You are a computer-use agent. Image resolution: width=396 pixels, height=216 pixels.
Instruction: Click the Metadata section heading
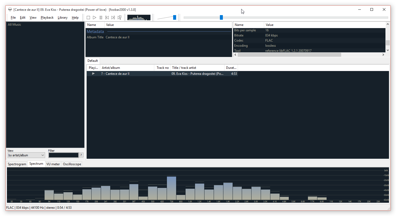click(x=95, y=32)
